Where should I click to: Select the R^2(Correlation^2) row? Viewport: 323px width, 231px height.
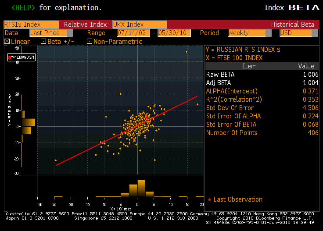pos(262,100)
